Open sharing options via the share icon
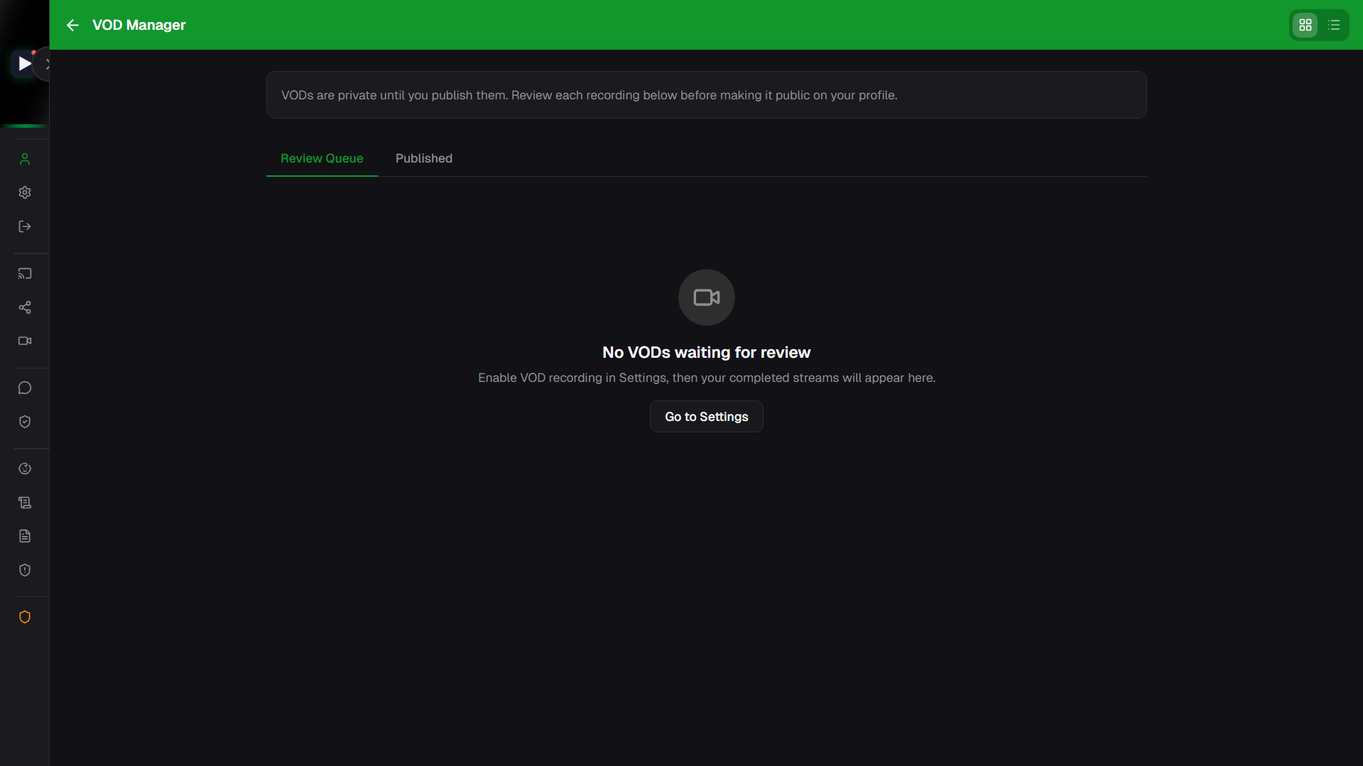The image size is (1363, 766). [25, 307]
